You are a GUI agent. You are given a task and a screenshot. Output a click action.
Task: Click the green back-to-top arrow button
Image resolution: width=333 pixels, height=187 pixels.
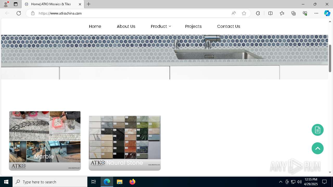click(x=318, y=148)
